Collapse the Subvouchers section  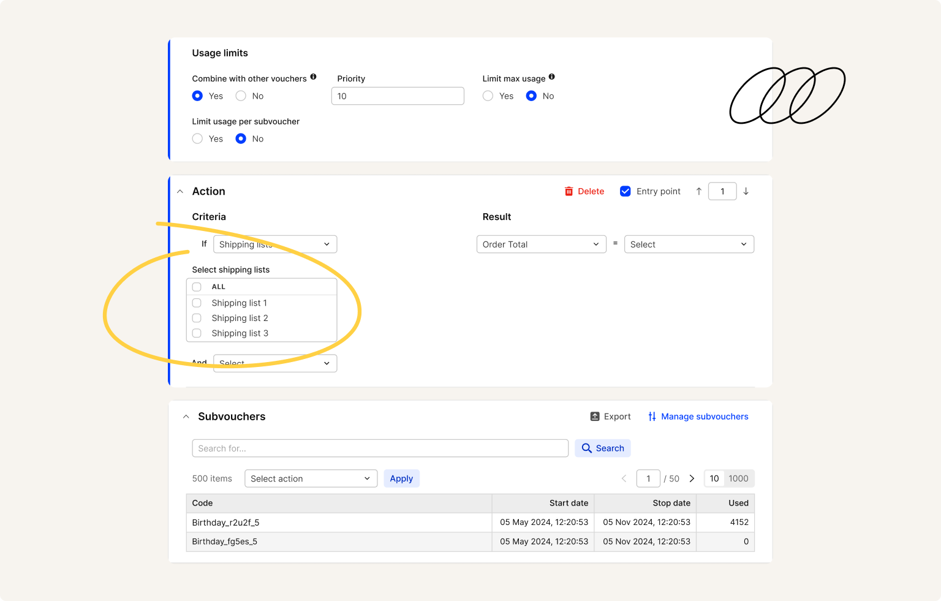point(186,417)
